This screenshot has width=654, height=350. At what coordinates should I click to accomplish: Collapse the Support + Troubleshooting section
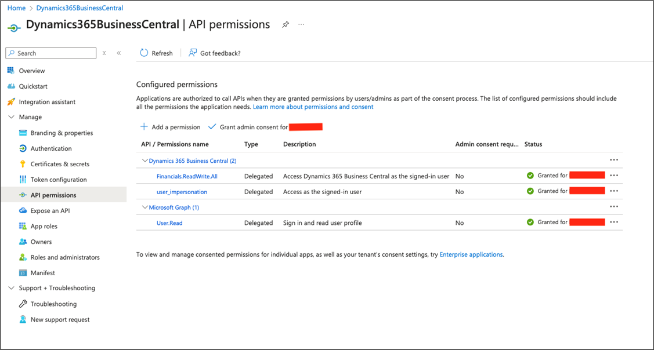coord(10,288)
